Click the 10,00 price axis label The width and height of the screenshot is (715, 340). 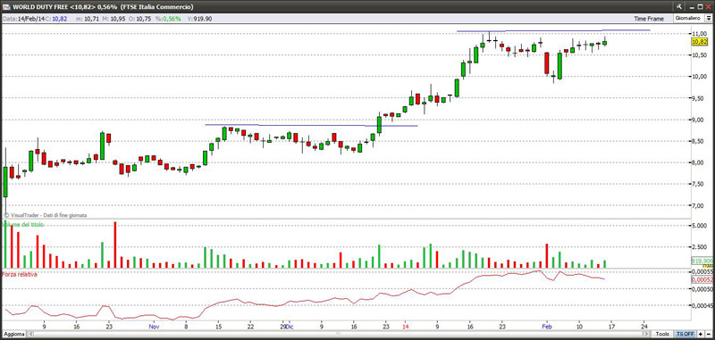700,77
